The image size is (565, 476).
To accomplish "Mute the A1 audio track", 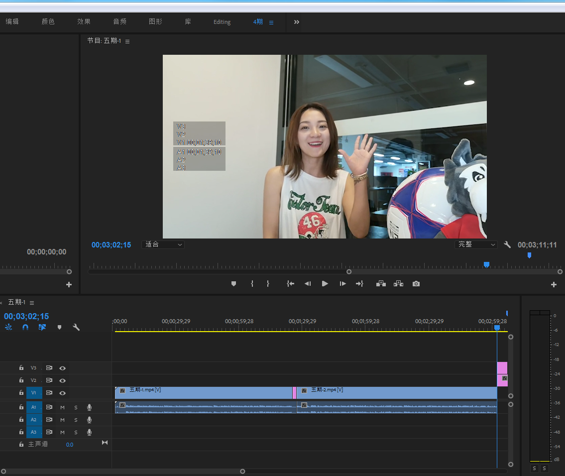I will coord(63,407).
